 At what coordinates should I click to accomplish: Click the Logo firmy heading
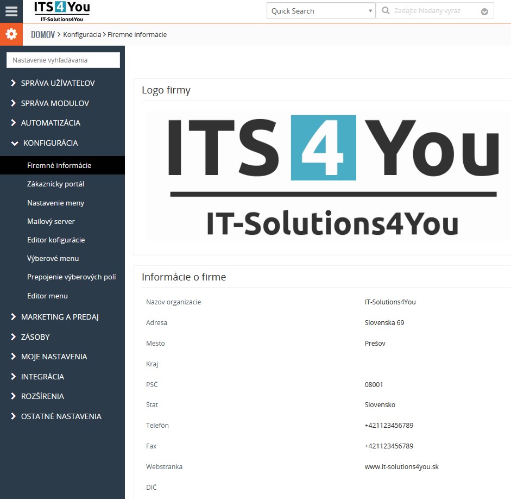pos(166,90)
